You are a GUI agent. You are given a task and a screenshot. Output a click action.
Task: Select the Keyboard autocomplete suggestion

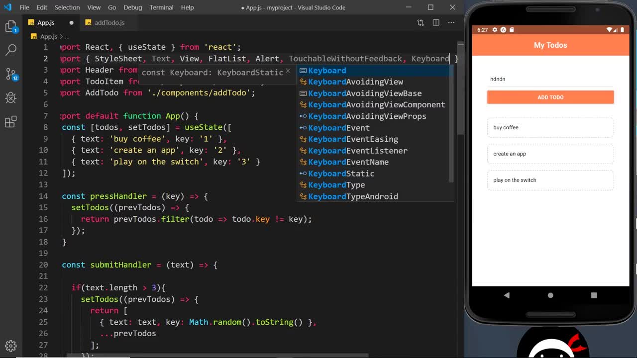pyautogui.click(x=376, y=71)
